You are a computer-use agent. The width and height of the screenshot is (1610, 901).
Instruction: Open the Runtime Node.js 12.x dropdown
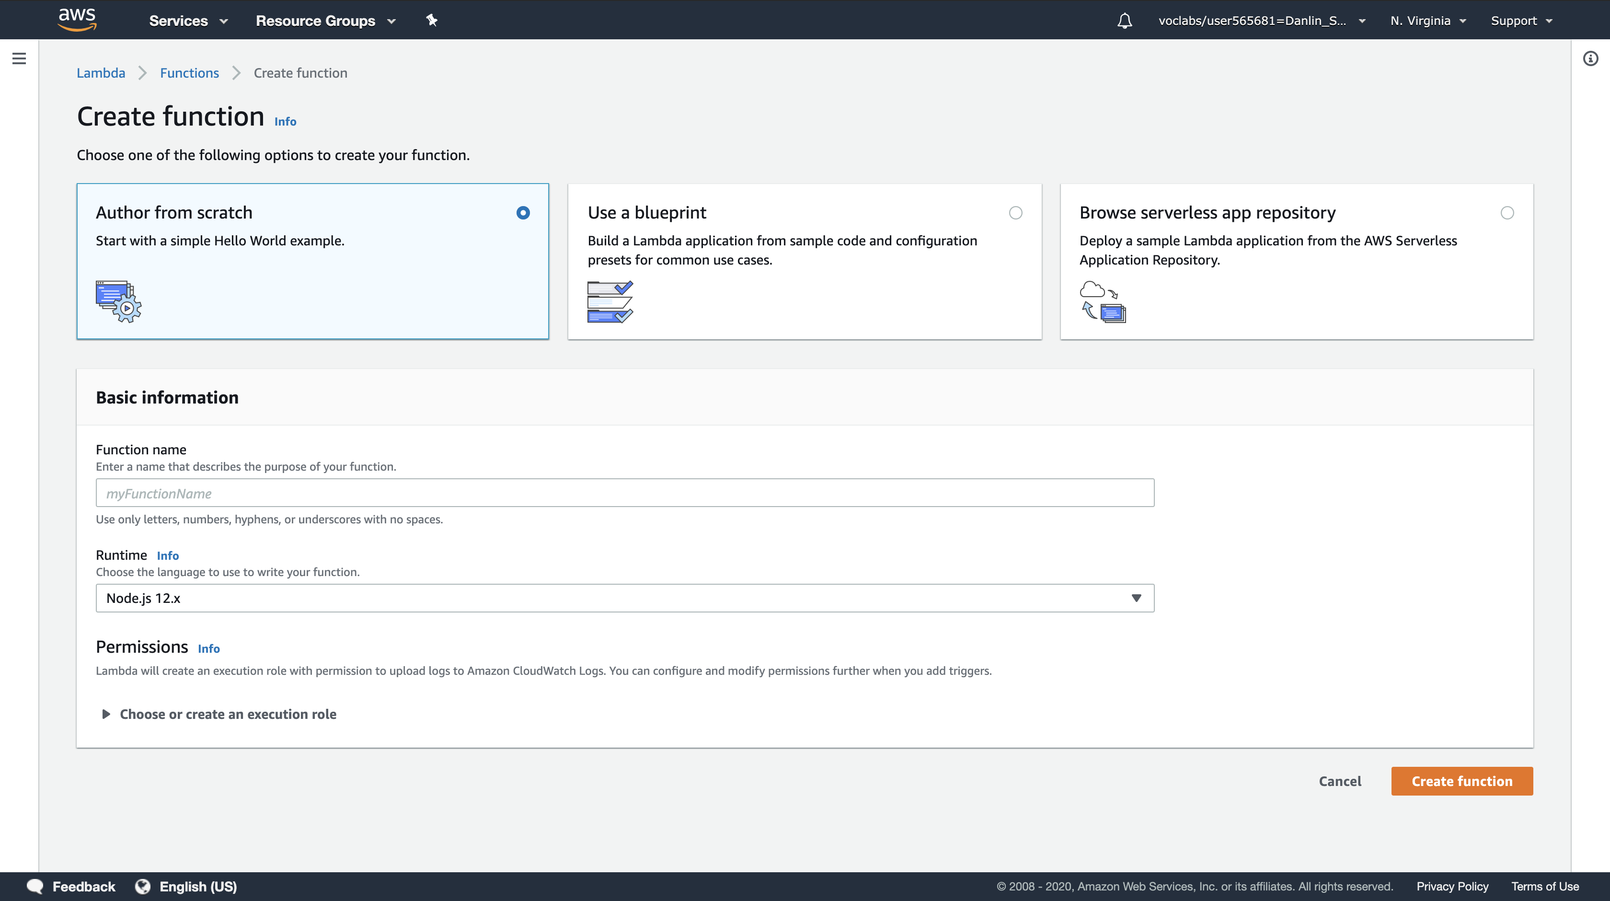pos(624,598)
